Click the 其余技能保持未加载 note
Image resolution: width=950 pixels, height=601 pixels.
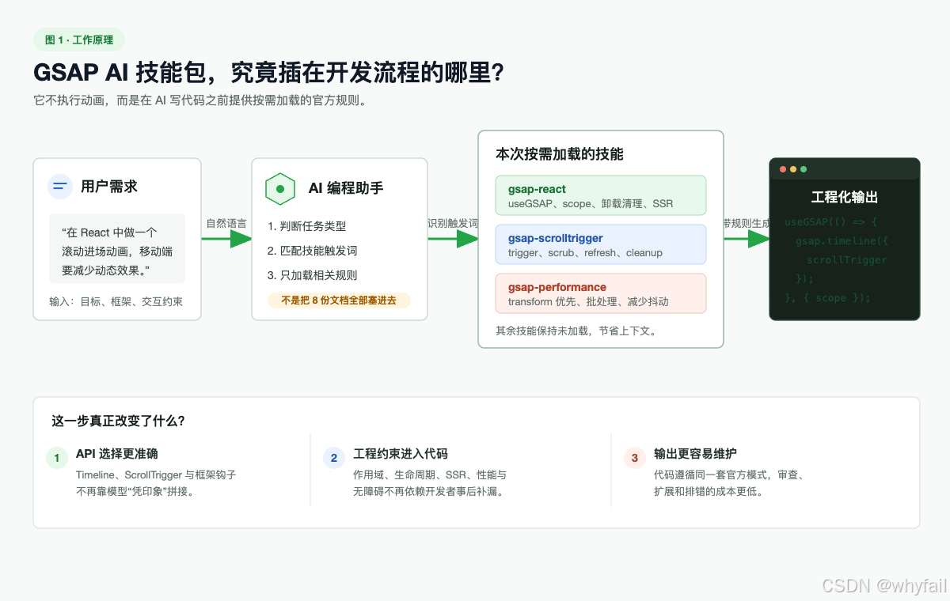pos(576,331)
